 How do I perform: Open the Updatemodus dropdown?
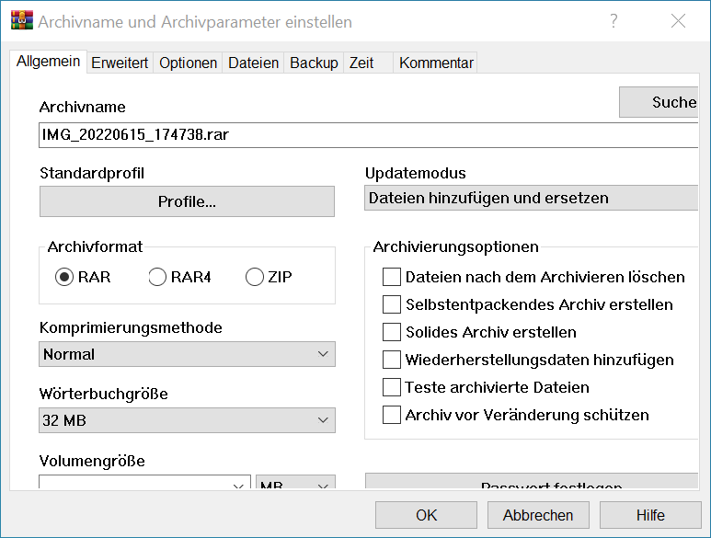531,198
